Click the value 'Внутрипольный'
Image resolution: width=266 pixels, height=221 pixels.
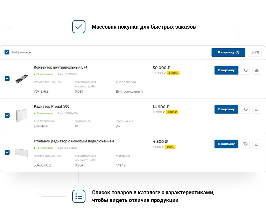129,92
